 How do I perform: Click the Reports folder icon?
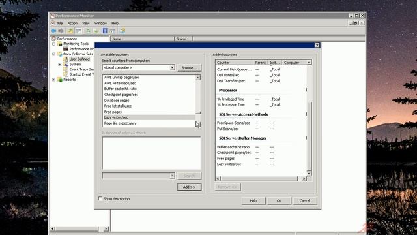[60, 80]
